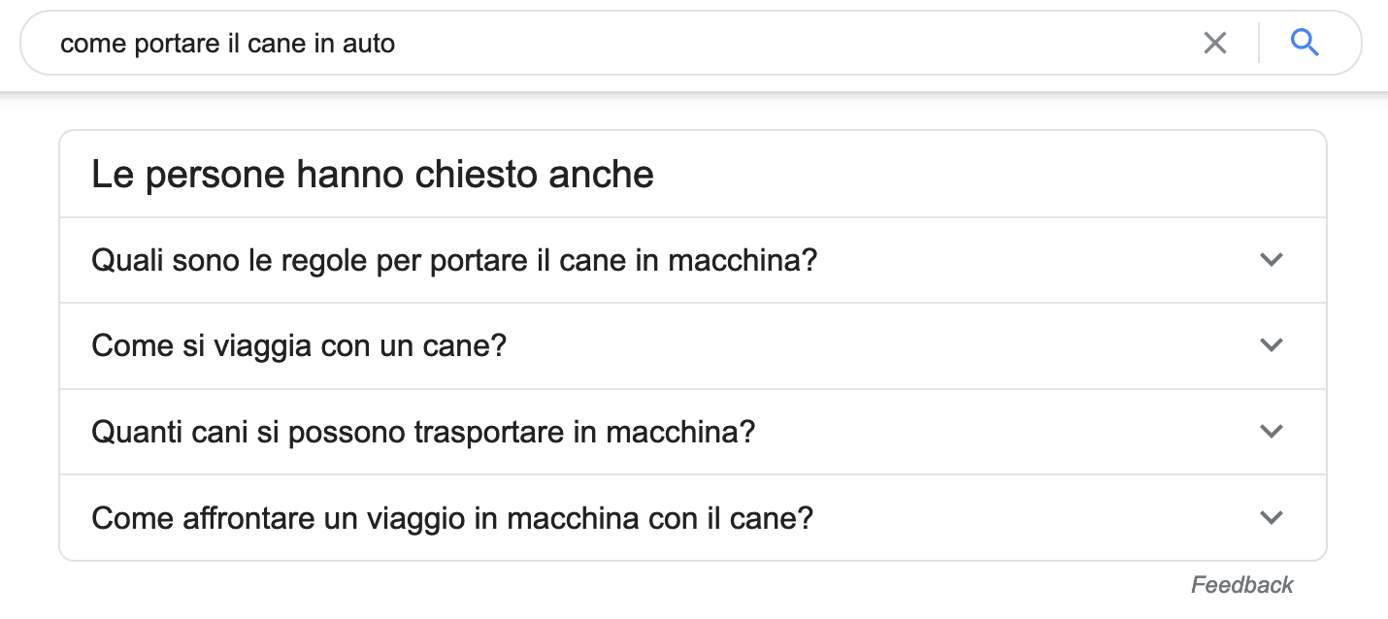This screenshot has width=1388, height=619.
Task: Click empty row space after 'Come si viaggia con un cane?'
Action: pyautogui.click(x=874, y=345)
